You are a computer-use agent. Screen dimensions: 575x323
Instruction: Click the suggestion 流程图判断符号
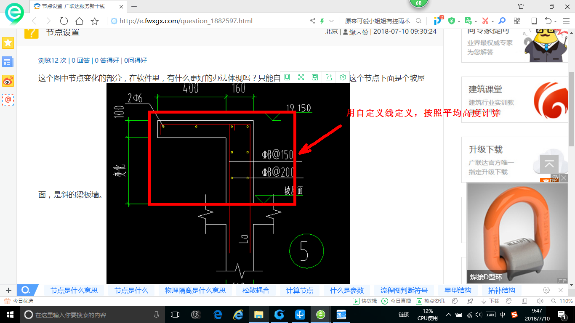(x=404, y=290)
